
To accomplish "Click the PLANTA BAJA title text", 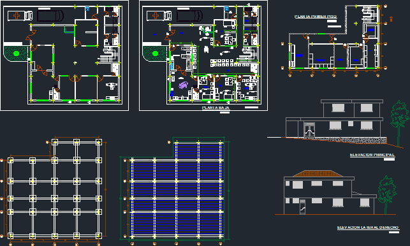I will 216,108.
